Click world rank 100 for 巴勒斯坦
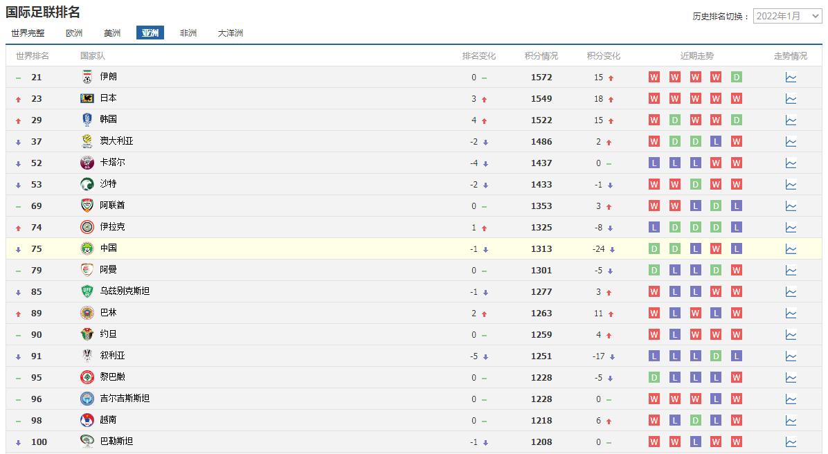 tap(39, 442)
